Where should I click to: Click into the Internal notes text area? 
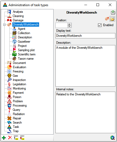coord(85,112)
